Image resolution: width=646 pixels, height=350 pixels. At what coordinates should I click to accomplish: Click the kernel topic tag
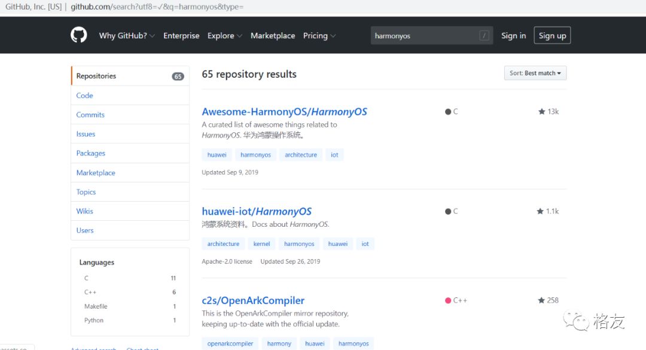point(261,244)
